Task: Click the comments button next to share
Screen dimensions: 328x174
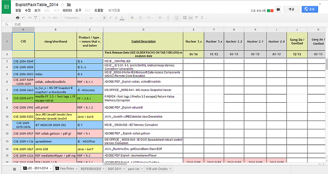Action: [292, 9]
